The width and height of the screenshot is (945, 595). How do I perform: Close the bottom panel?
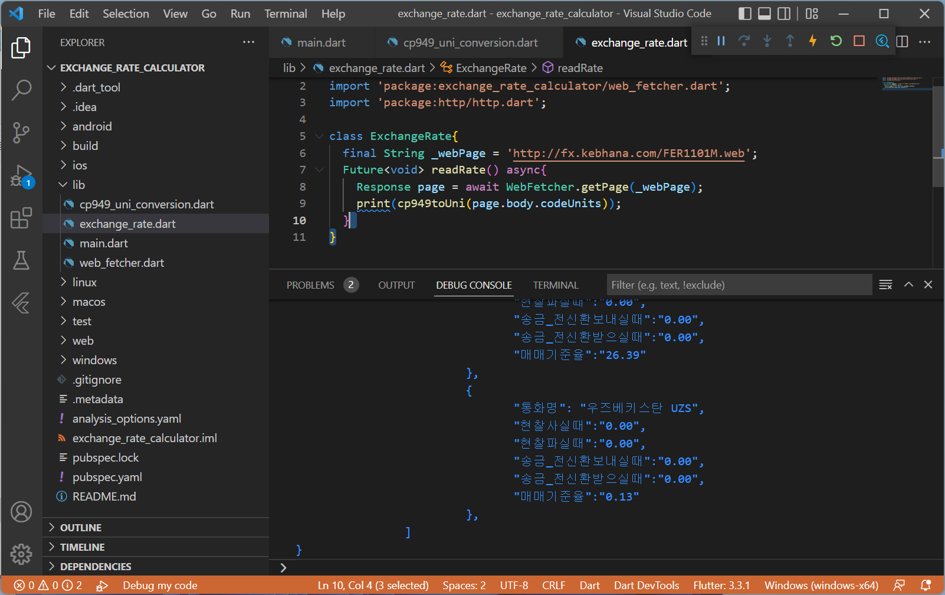pos(928,285)
